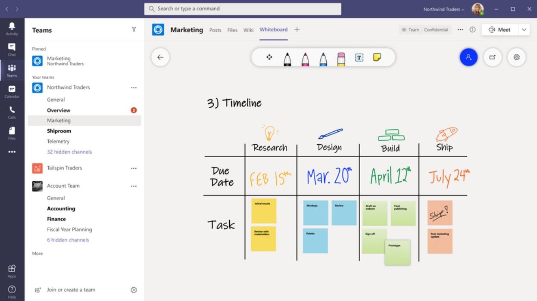Choose the text box tool
This screenshot has width=537, height=301.
(x=359, y=57)
